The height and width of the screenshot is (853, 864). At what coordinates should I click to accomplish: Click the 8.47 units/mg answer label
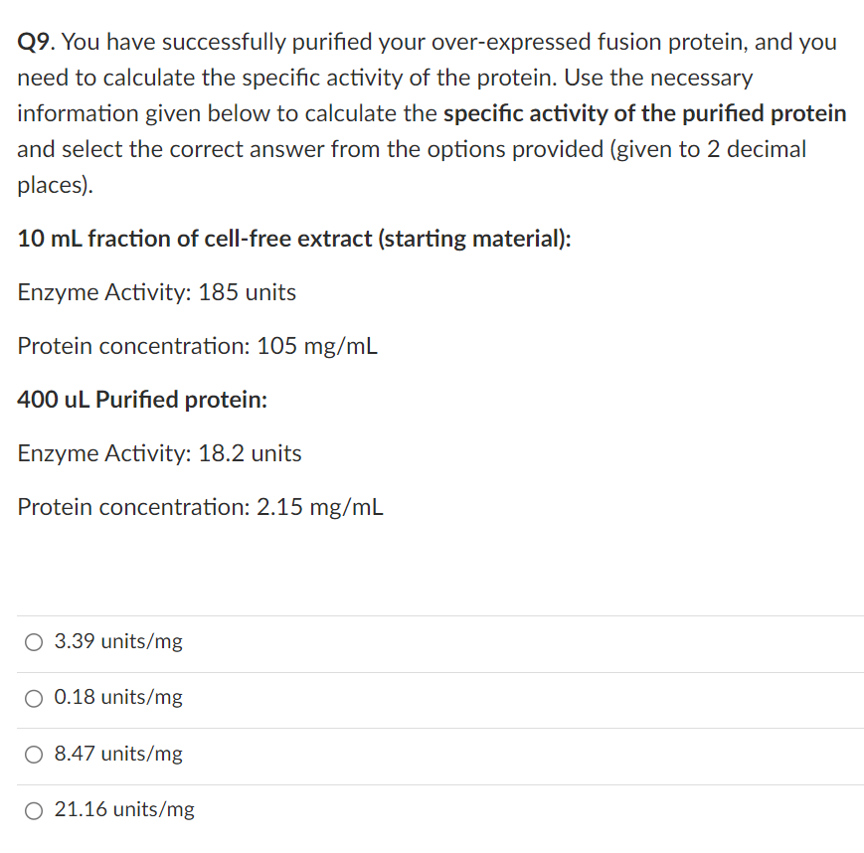tap(118, 754)
